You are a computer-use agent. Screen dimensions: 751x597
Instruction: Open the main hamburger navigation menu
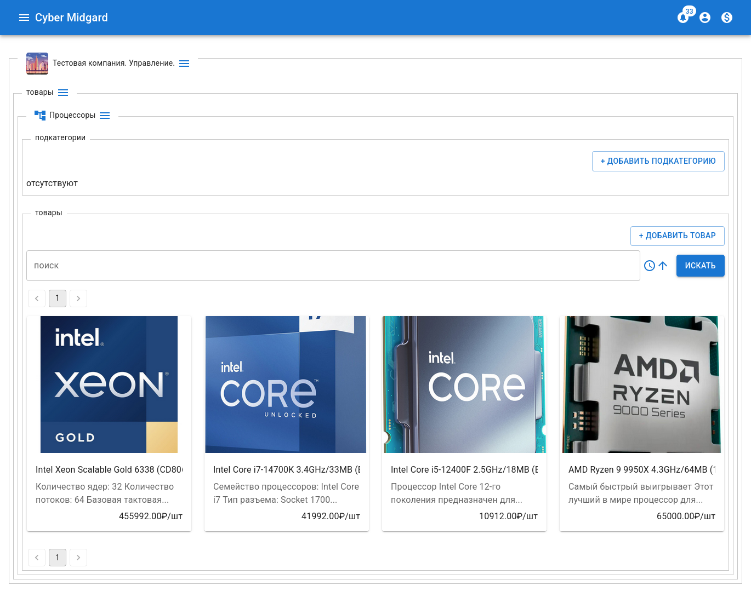(x=24, y=18)
